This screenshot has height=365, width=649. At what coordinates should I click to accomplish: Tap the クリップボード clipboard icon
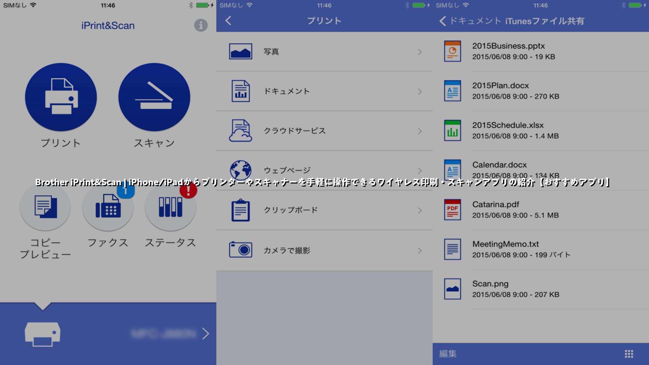point(241,210)
